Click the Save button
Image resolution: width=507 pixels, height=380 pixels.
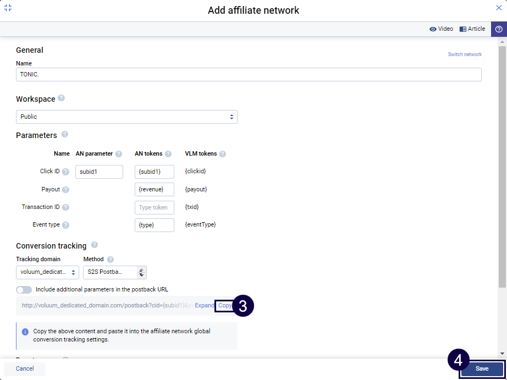coord(482,369)
